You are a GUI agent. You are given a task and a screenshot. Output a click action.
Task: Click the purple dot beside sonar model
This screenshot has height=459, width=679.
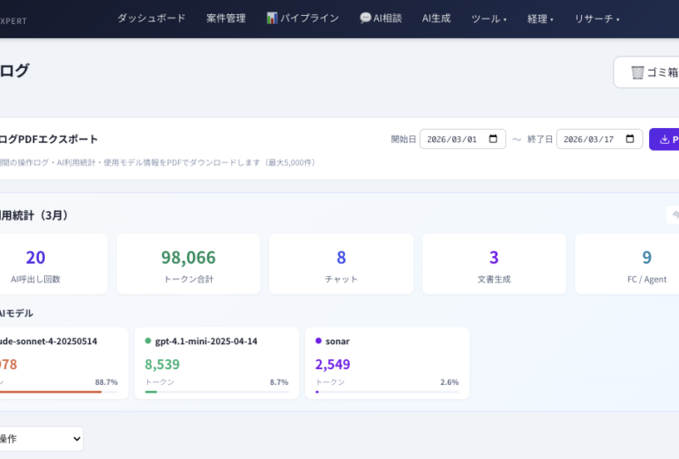318,341
